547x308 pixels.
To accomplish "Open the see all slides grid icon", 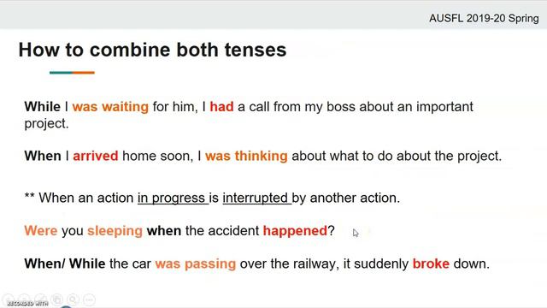I will coord(57,299).
